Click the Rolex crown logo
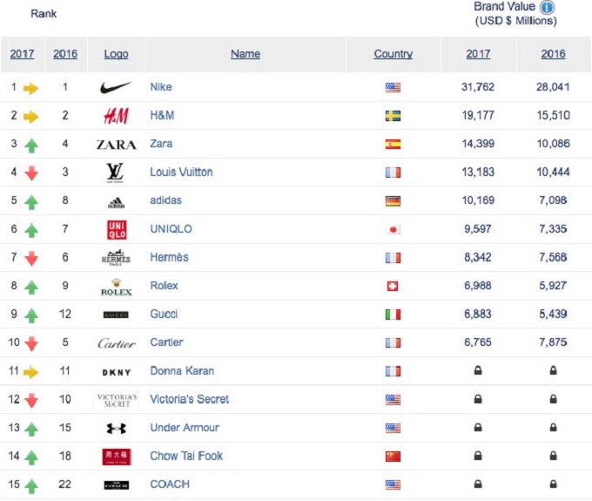Image resolution: width=592 pixels, height=501 pixels. click(x=117, y=288)
